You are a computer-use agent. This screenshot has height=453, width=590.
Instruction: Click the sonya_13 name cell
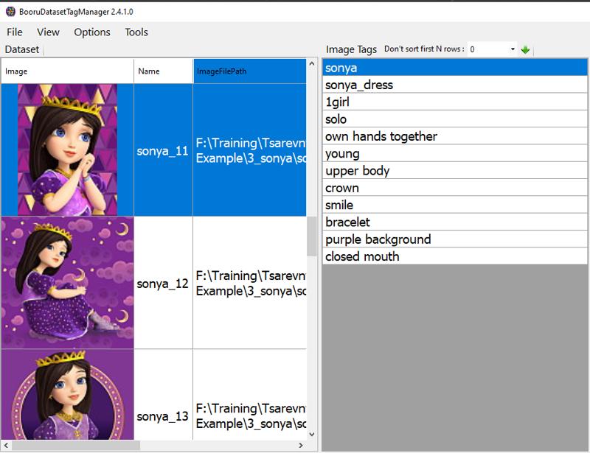point(163,394)
